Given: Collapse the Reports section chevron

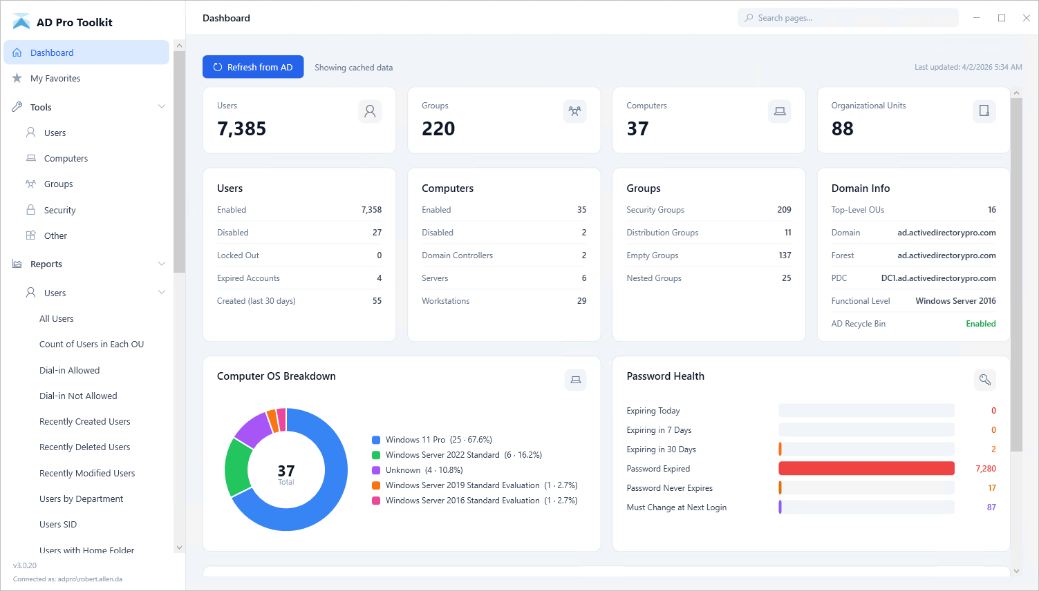Looking at the screenshot, I should tap(162, 264).
